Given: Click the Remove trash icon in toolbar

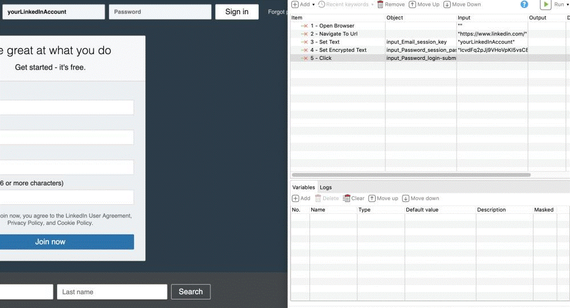Looking at the screenshot, I should point(380,5).
